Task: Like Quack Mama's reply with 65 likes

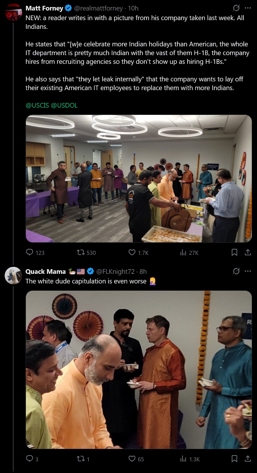Action: [x=136, y=459]
